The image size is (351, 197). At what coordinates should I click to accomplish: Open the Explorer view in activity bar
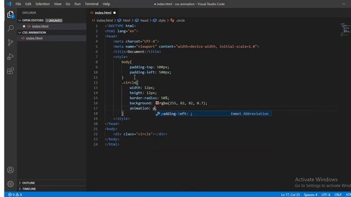tap(10, 15)
